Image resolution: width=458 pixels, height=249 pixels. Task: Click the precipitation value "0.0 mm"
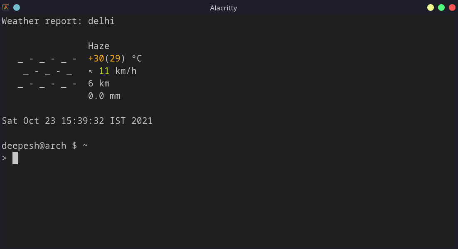click(104, 96)
